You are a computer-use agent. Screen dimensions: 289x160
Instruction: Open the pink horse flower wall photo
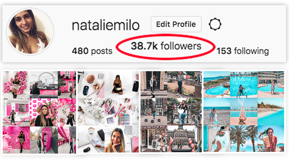(16, 140)
